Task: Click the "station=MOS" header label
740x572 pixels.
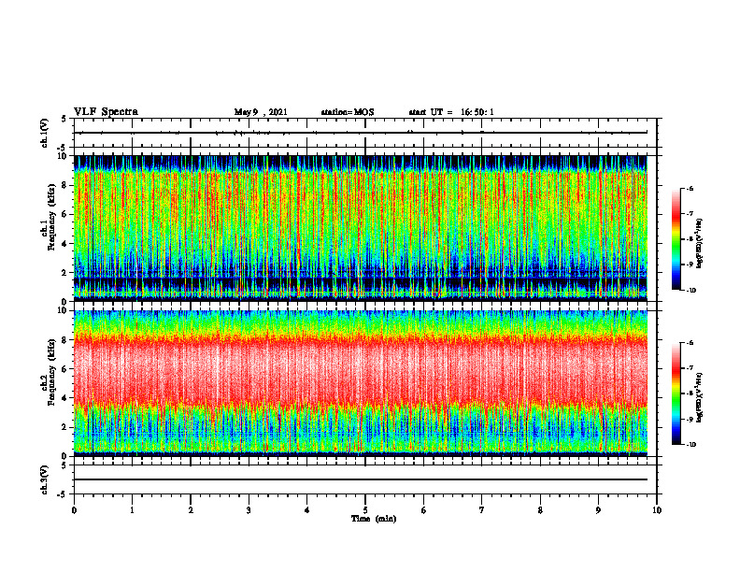Action: tap(348, 112)
